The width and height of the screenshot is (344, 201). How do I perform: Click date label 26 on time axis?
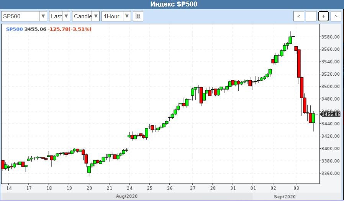(170, 188)
